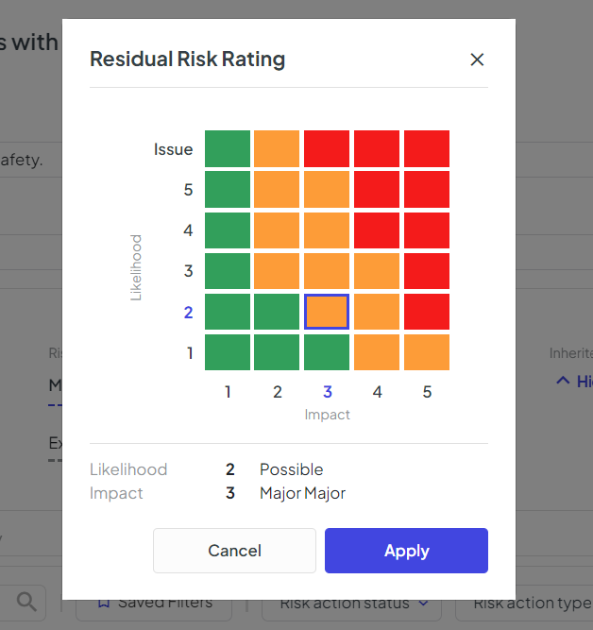Select the orange cell at likelihood 3, impact 4

[x=377, y=271]
